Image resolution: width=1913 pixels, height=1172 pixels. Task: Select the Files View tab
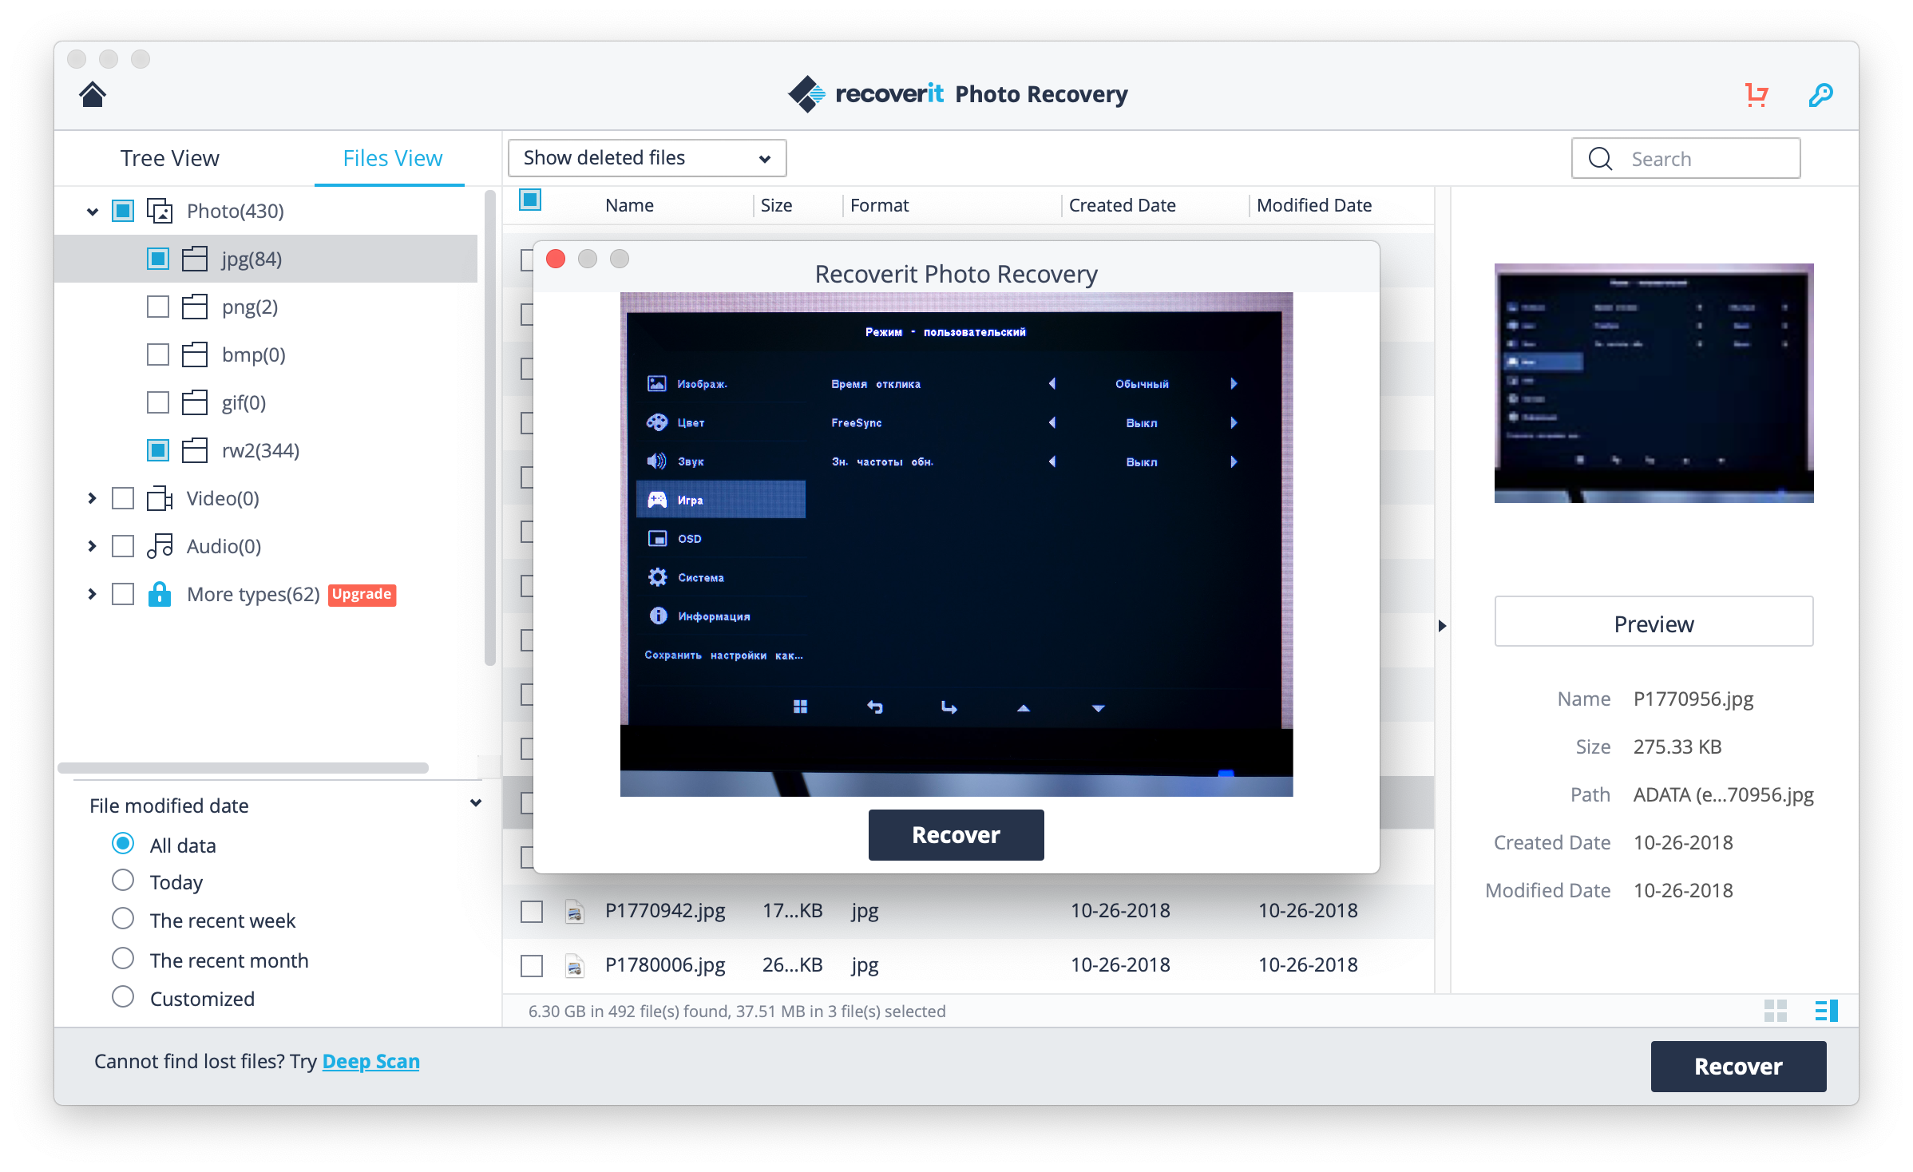[392, 158]
